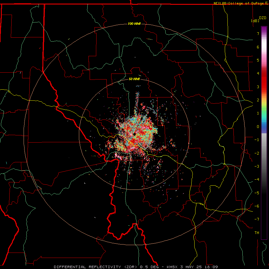Click the -6 value on the scale
Screen dimensions: 269x269
(257, 206)
